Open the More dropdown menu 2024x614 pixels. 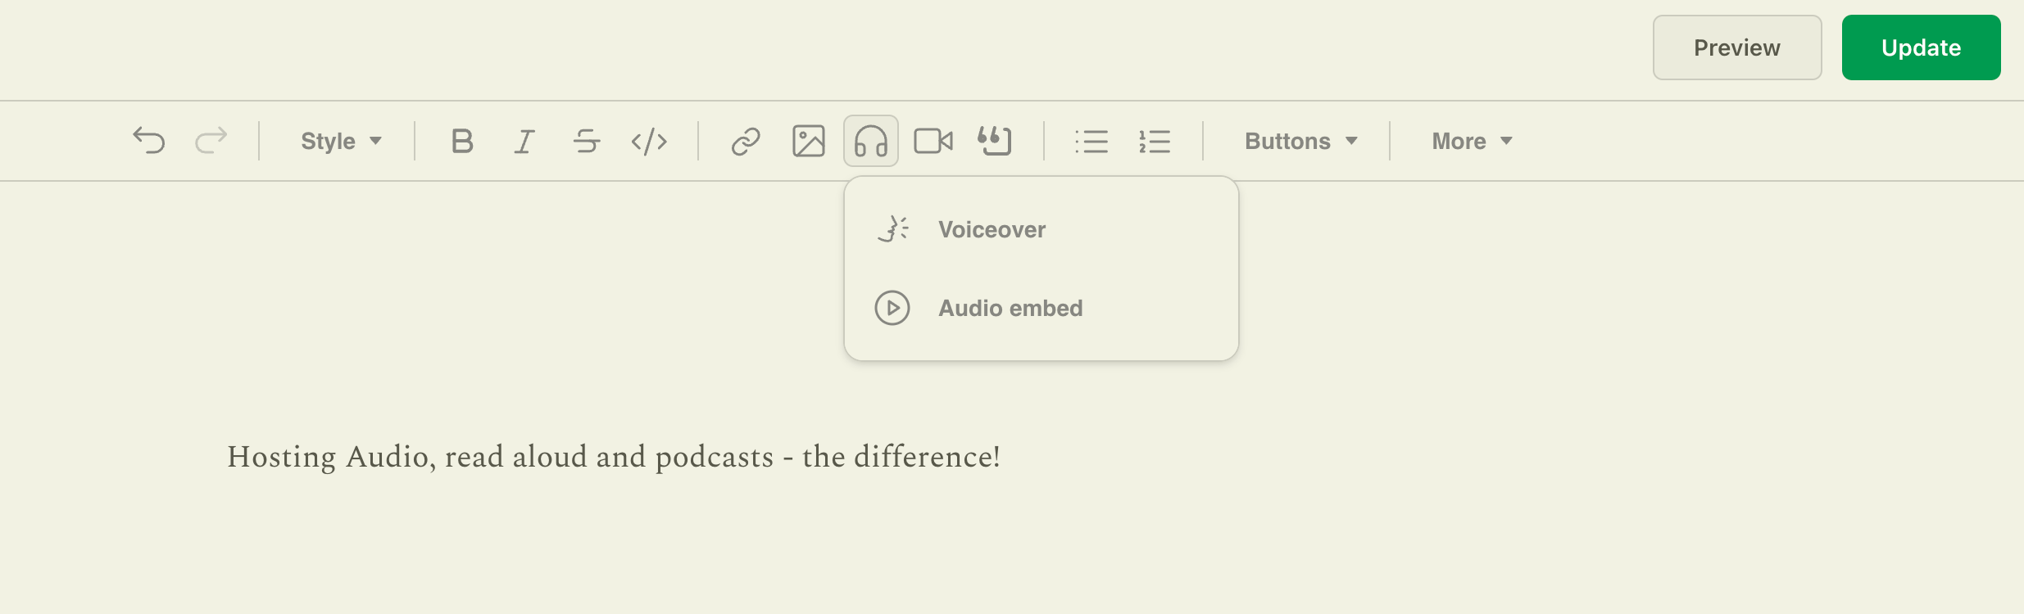[1472, 141]
